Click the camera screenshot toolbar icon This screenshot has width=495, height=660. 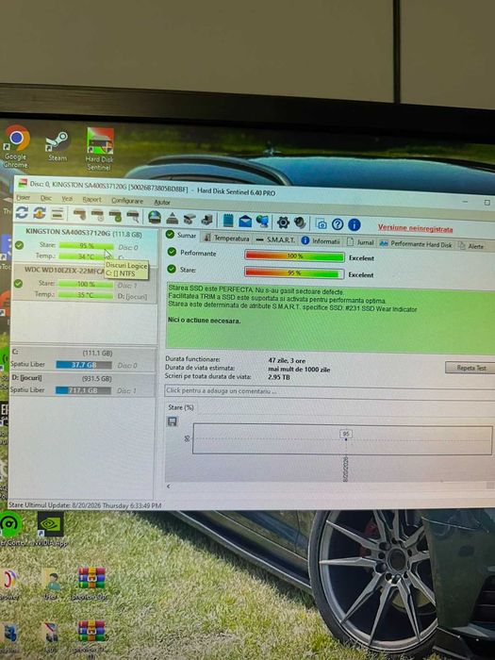pyautogui.click(x=321, y=224)
